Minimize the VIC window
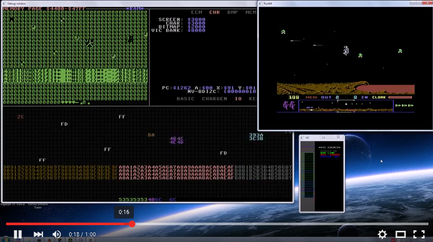 coord(324,137)
